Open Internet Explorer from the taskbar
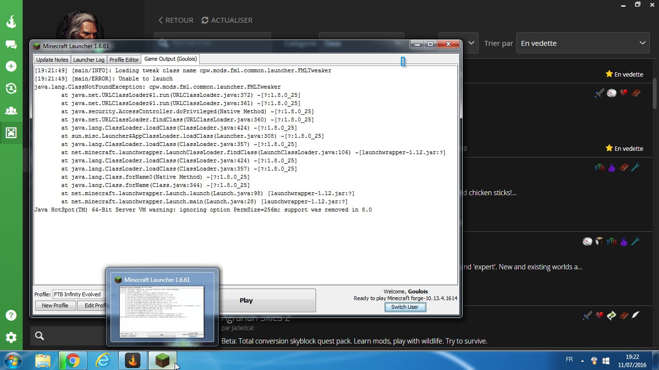 point(103,360)
